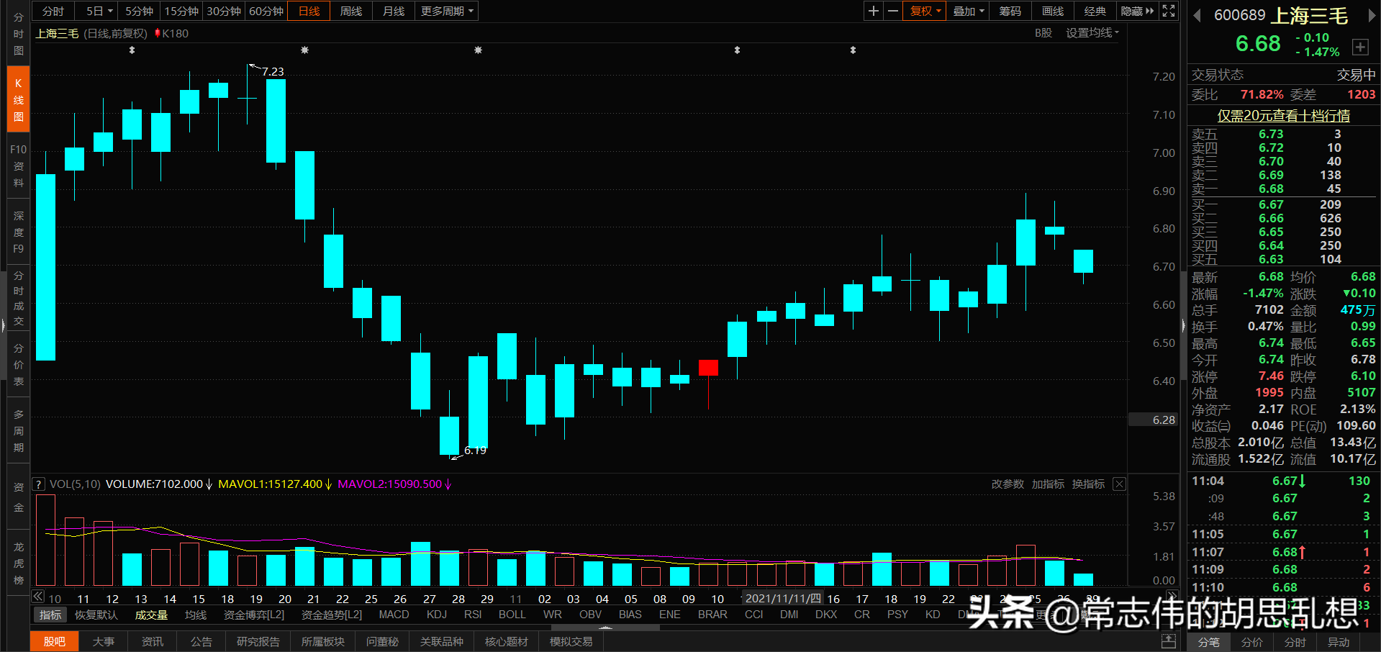Open the 复权 adjustment dropdown
The height and width of the screenshot is (652, 1381).
coord(924,11)
